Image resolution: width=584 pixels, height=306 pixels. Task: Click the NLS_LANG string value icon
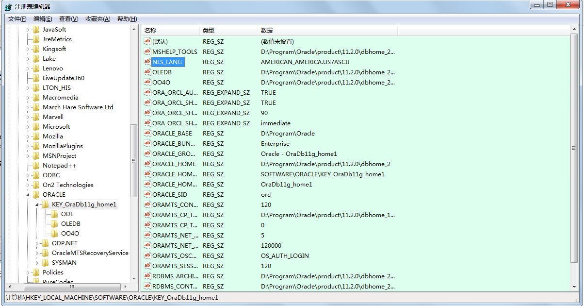point(147,62)
